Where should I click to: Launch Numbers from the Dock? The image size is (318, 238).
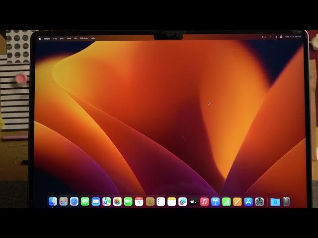tap(227, 202)
